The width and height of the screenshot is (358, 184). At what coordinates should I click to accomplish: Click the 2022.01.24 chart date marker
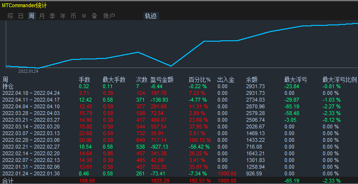coord(28,71)
